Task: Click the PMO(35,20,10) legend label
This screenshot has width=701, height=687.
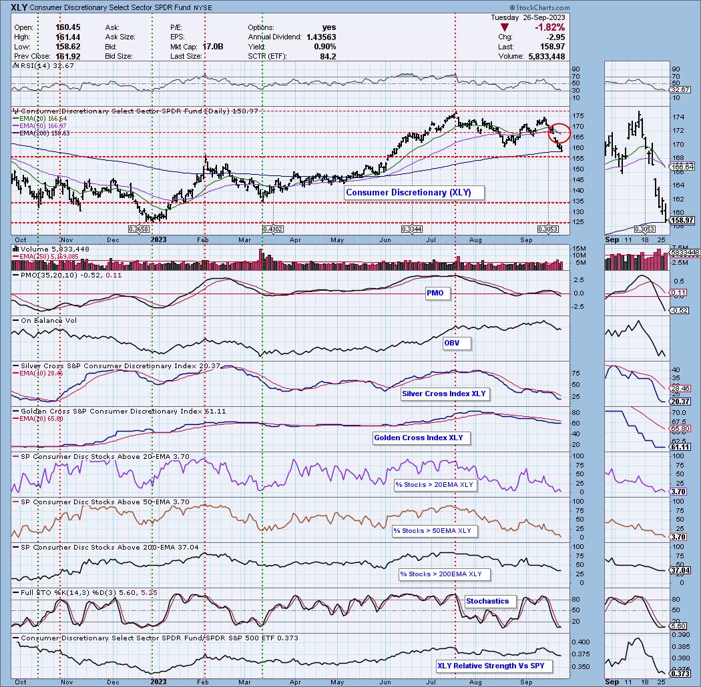Action: 67,275
